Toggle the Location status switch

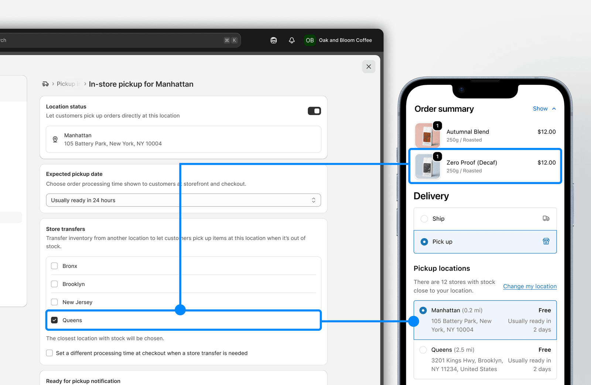click(314, 111)
